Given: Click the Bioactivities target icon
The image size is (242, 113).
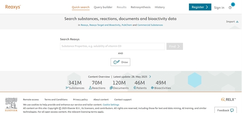Looking at the screenshot, I should [x=152, y=88].
